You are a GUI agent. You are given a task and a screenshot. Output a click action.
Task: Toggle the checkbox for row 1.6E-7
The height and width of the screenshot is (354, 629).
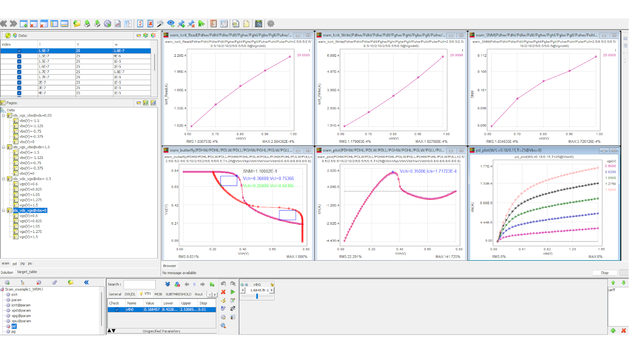tap(19, 66)
